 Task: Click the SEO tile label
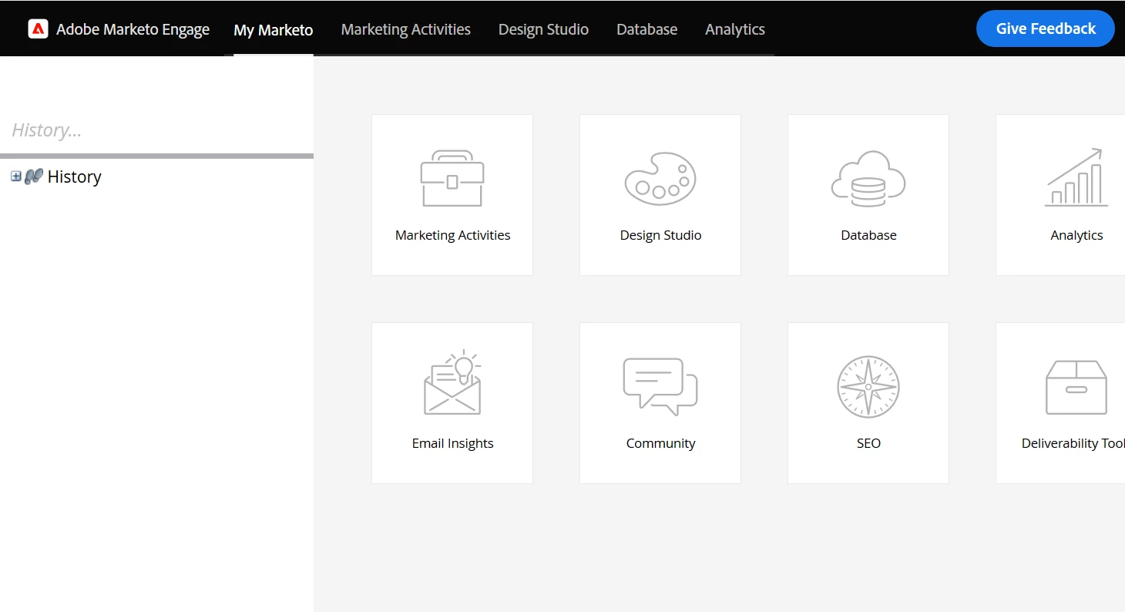point(868,443)
